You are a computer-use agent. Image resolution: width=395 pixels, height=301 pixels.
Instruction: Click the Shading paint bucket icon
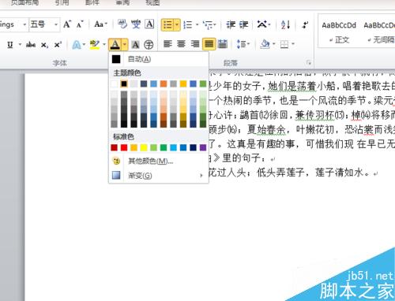click(x=265, y=44)
